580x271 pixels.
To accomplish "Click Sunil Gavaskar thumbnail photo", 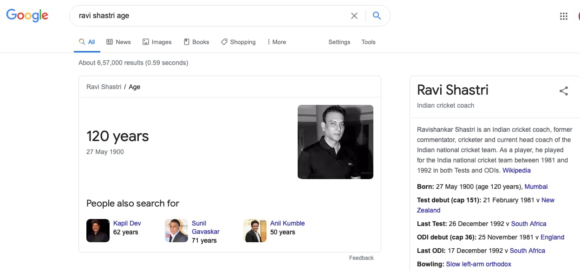I will tap(176, 231).
